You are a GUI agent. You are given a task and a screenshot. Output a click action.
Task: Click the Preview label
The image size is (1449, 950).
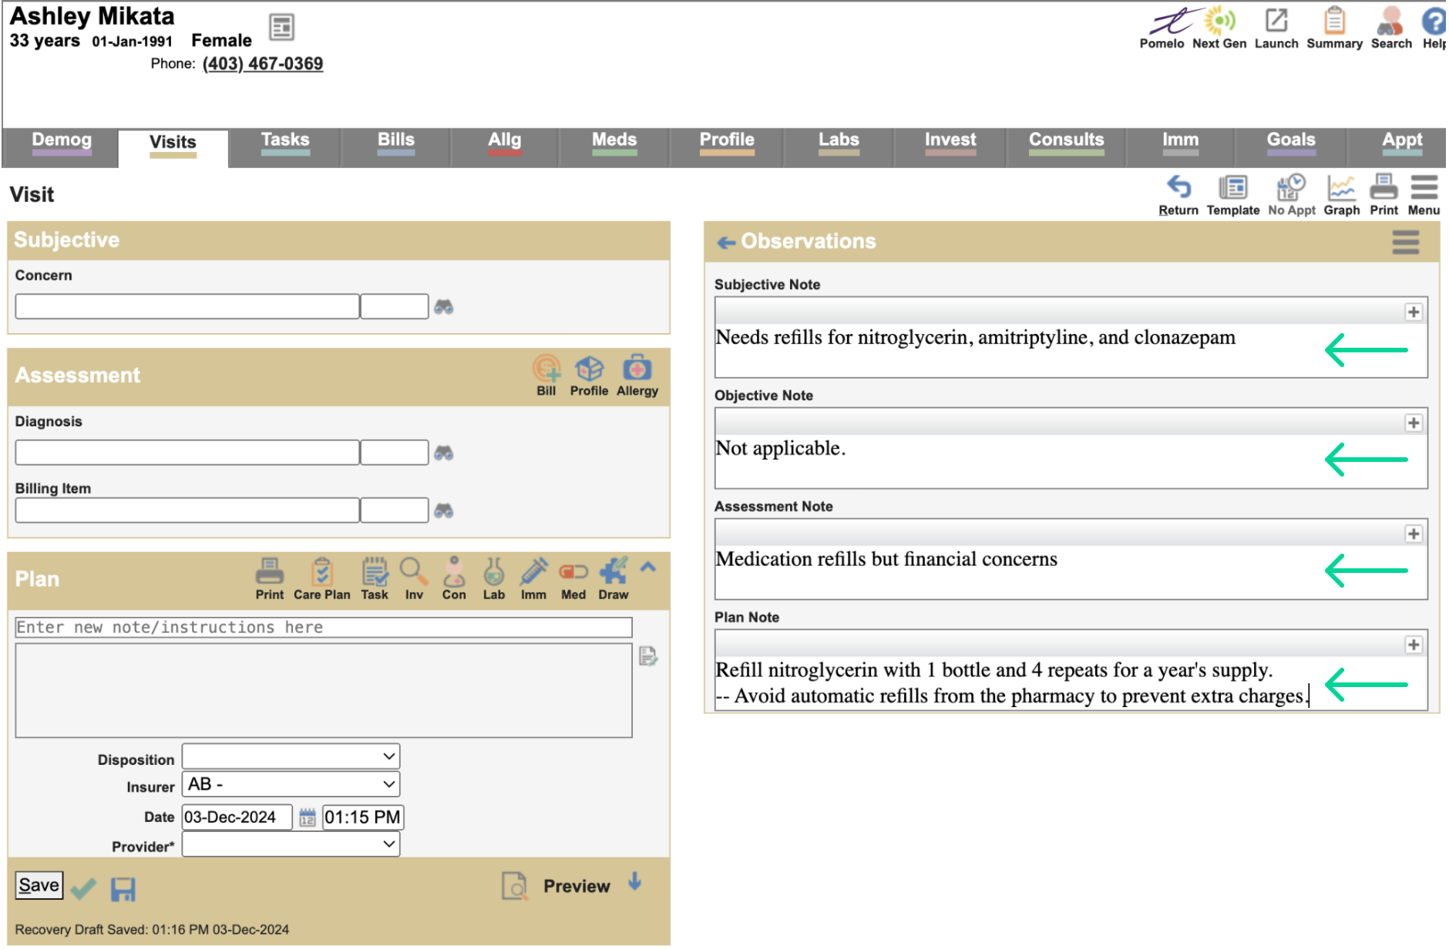pos(577,887)
